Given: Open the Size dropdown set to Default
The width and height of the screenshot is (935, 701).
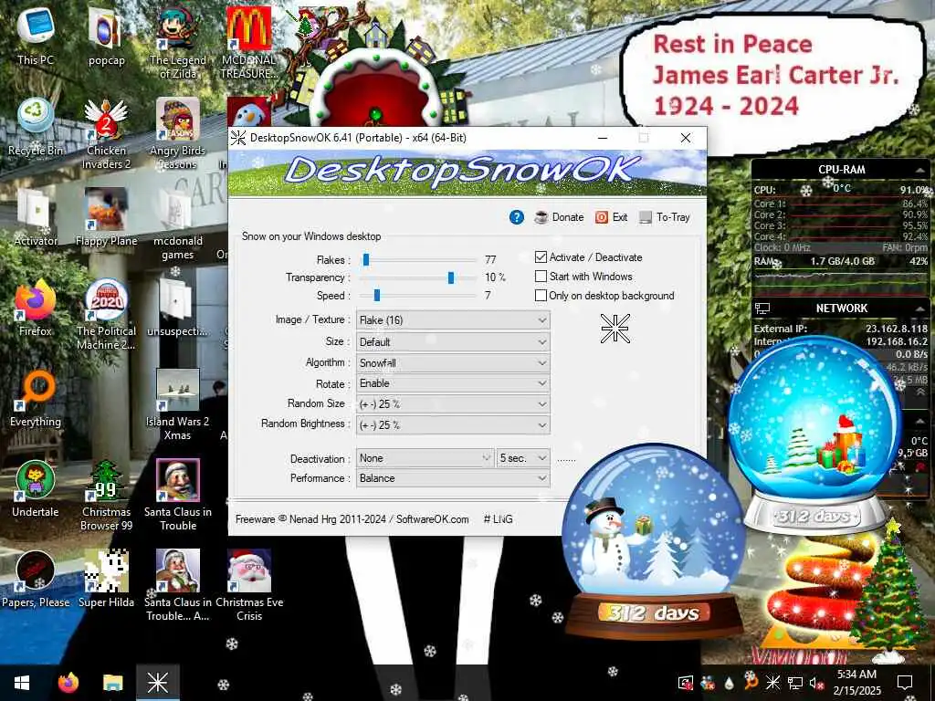Looking at the screenshot, I should tap(453, 342).
